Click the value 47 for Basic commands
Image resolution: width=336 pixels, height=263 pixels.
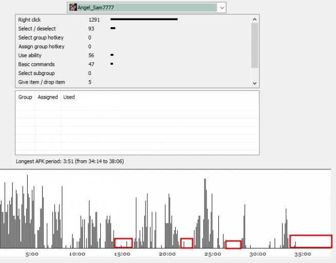tap(91, 64)
